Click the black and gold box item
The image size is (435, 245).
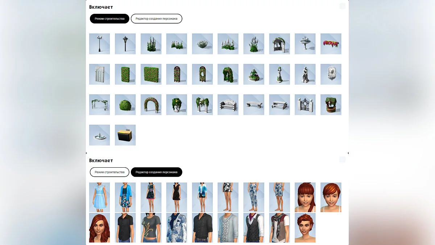pyautogui.click(x=125, y=135)
